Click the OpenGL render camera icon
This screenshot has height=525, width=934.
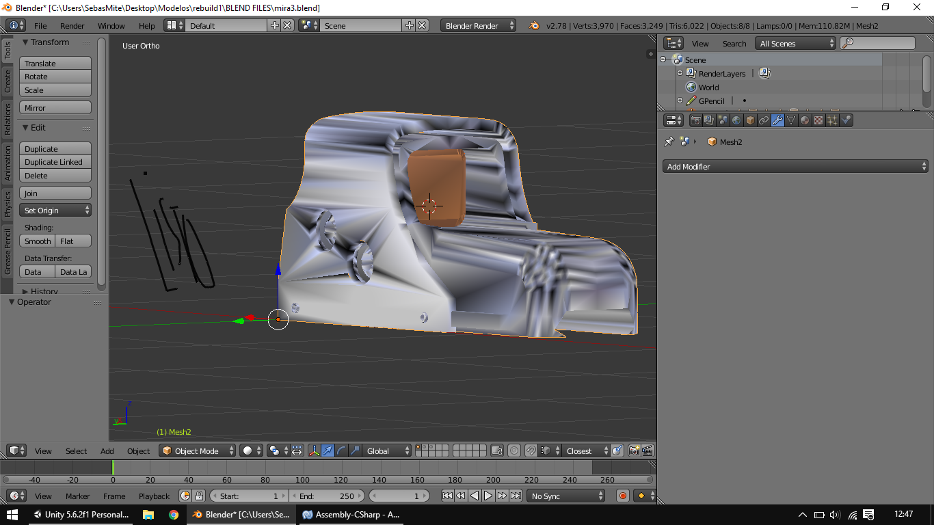[634, 450]
